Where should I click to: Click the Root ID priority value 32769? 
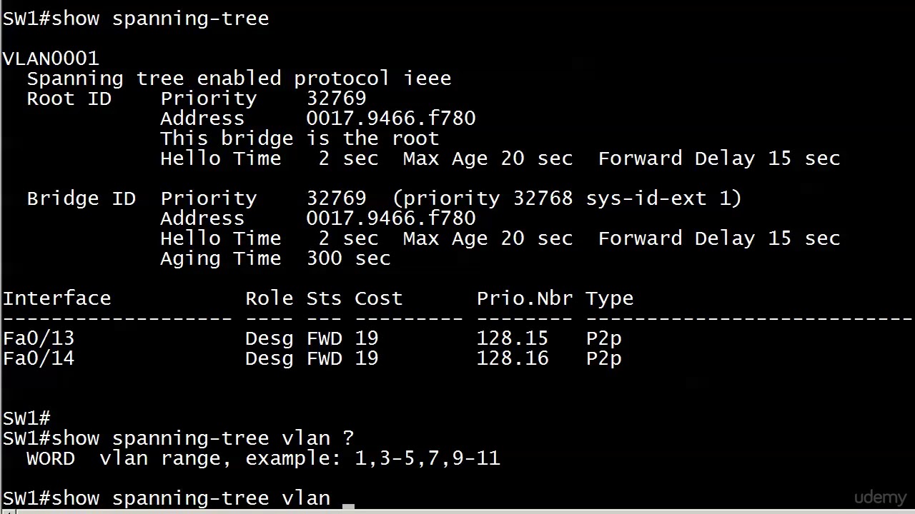click(336, 99)
